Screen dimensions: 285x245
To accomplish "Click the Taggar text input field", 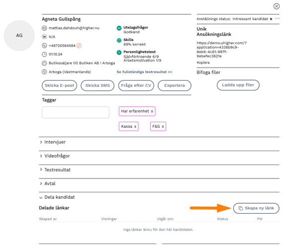I will (x=76, y=112).
